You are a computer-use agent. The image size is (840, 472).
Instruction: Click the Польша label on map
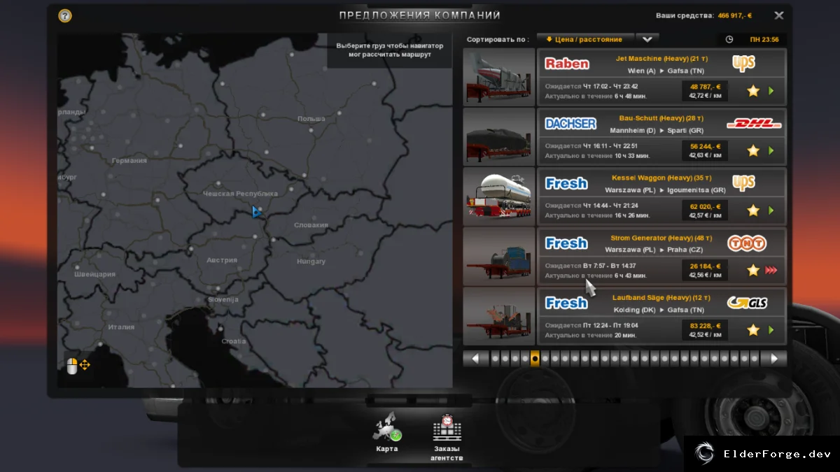pyautogui.click(x=311, y=119)
